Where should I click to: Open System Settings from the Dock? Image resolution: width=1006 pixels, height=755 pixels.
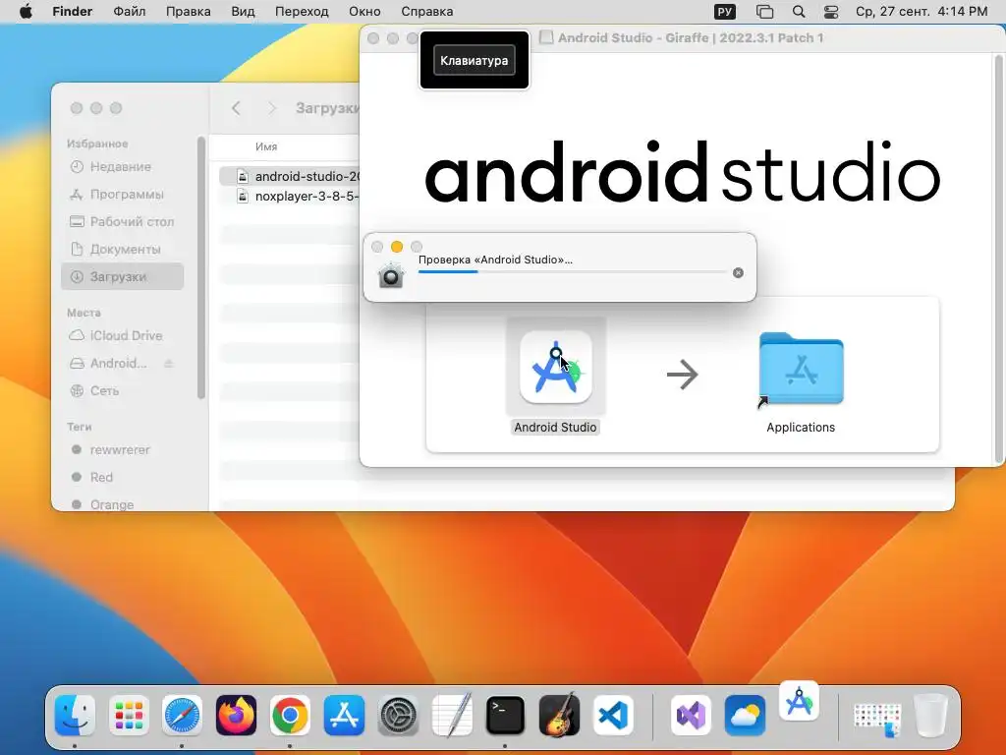tap(398, 715)
